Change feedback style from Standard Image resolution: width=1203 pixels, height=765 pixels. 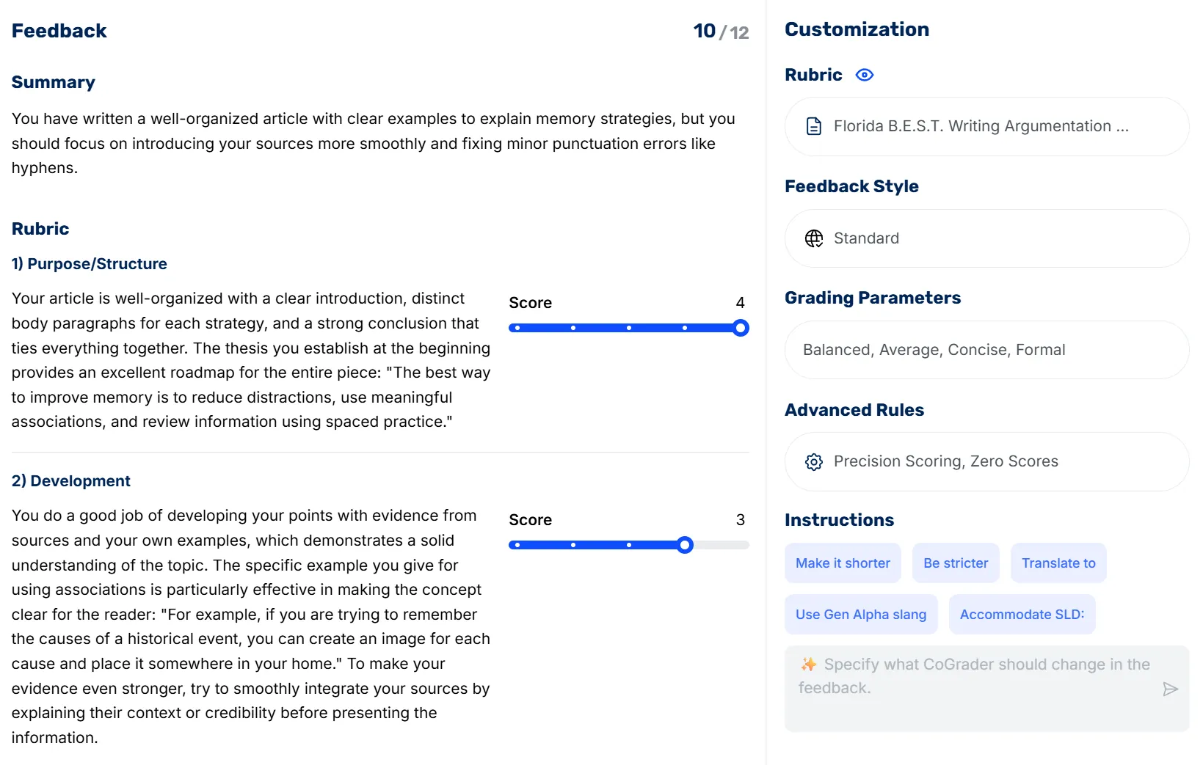[x=986, y=238]
